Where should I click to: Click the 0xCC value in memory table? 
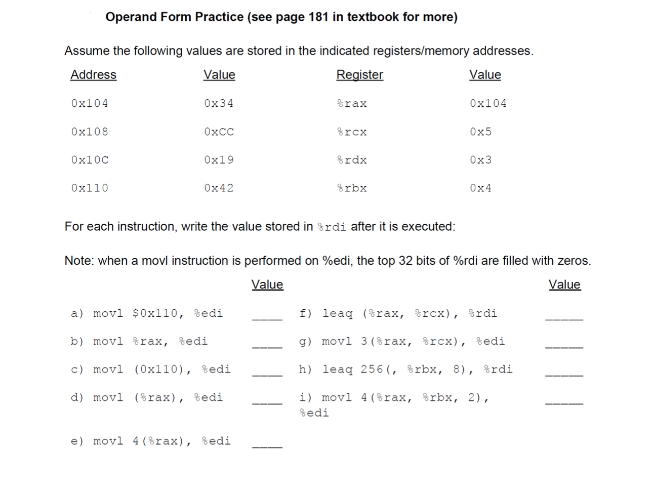tap(219, 132)
